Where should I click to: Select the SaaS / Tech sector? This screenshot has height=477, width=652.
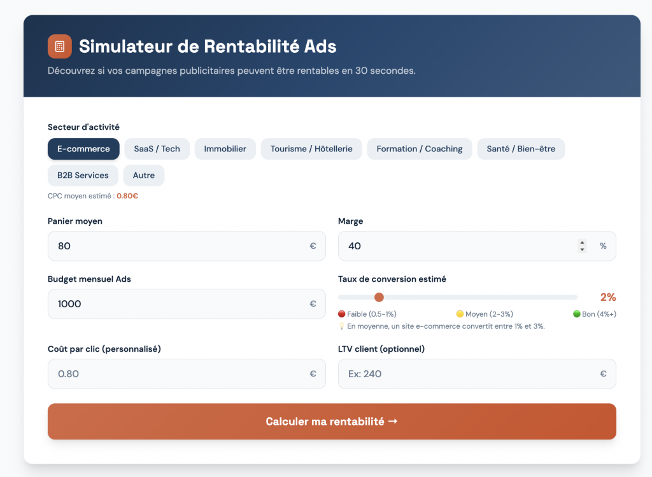pos(157,149)
